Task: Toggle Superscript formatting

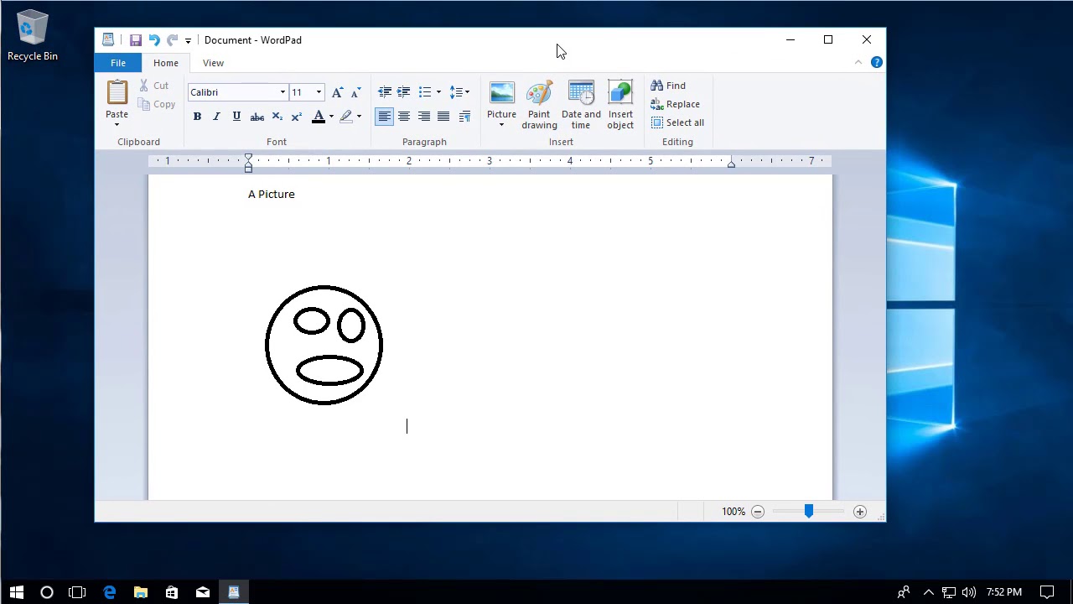Action: click(296, 117)
